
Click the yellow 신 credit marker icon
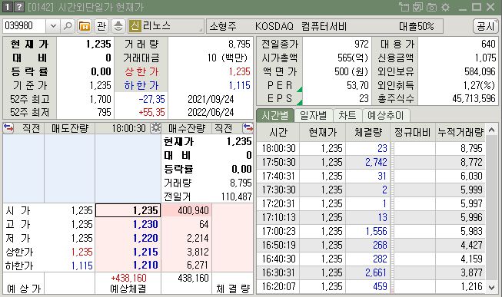pyautogui.click(x=135, y=26)
